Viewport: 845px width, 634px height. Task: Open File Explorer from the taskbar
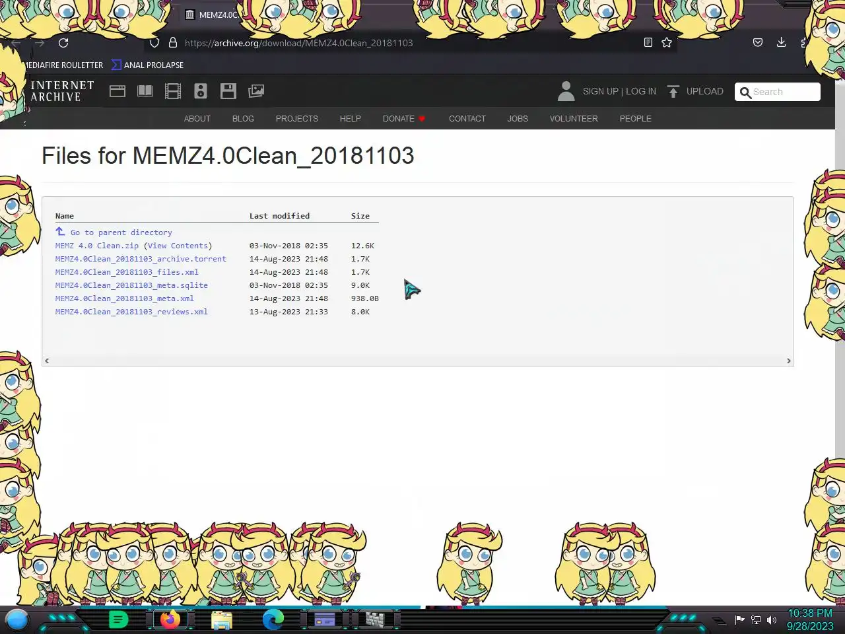click(222, 620)
